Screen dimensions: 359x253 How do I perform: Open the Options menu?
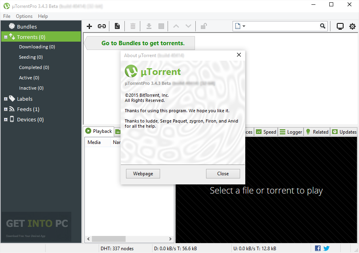24,16
